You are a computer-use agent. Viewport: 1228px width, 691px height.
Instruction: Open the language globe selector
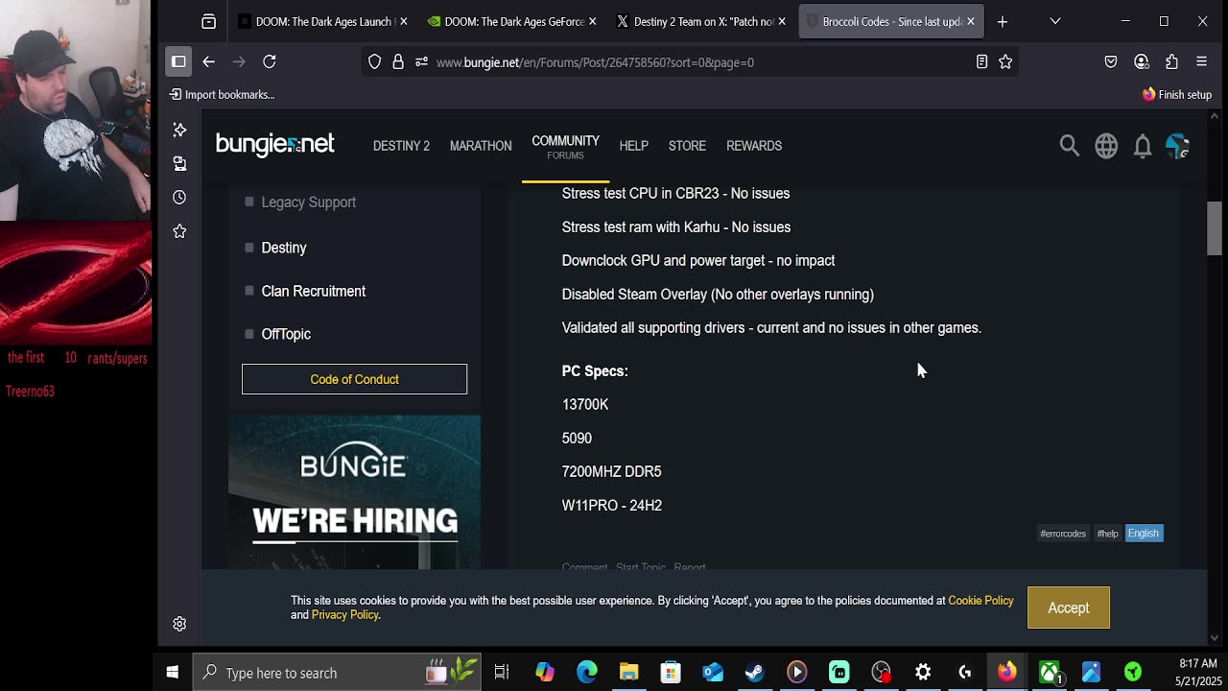click(x=1106, y=146)
